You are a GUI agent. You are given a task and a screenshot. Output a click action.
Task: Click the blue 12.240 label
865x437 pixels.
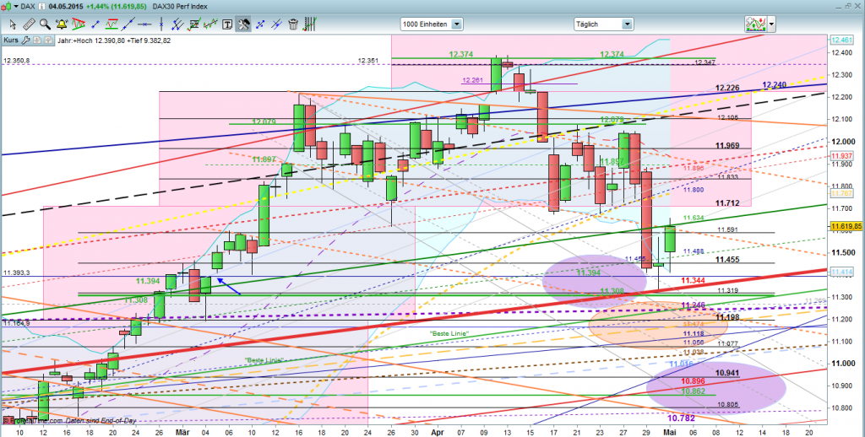click(x=774, y=85)
